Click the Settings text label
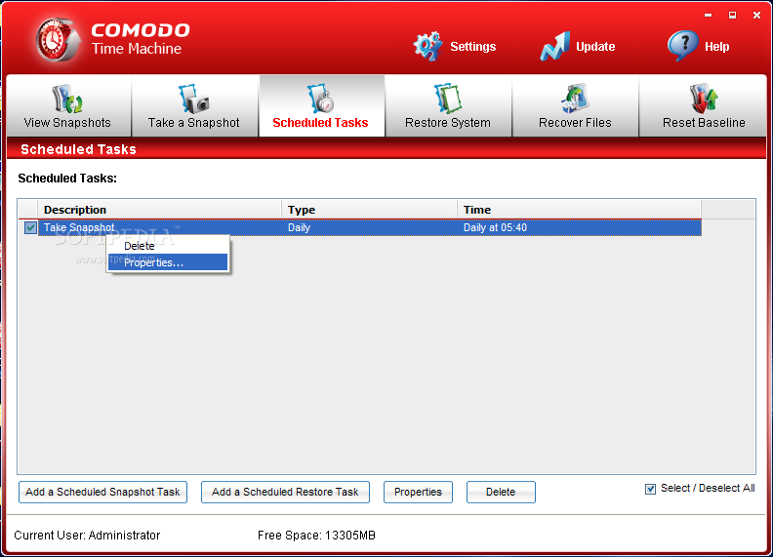The width and height of the screenshot is (773, 557). coord(472,47)
